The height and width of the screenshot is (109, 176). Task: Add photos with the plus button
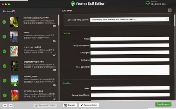pyautogui.click(x=5, y=105)
